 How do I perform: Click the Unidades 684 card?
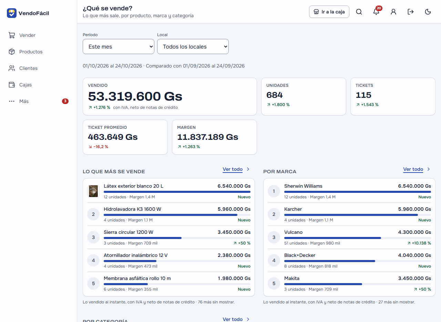(x=304, y=96)
